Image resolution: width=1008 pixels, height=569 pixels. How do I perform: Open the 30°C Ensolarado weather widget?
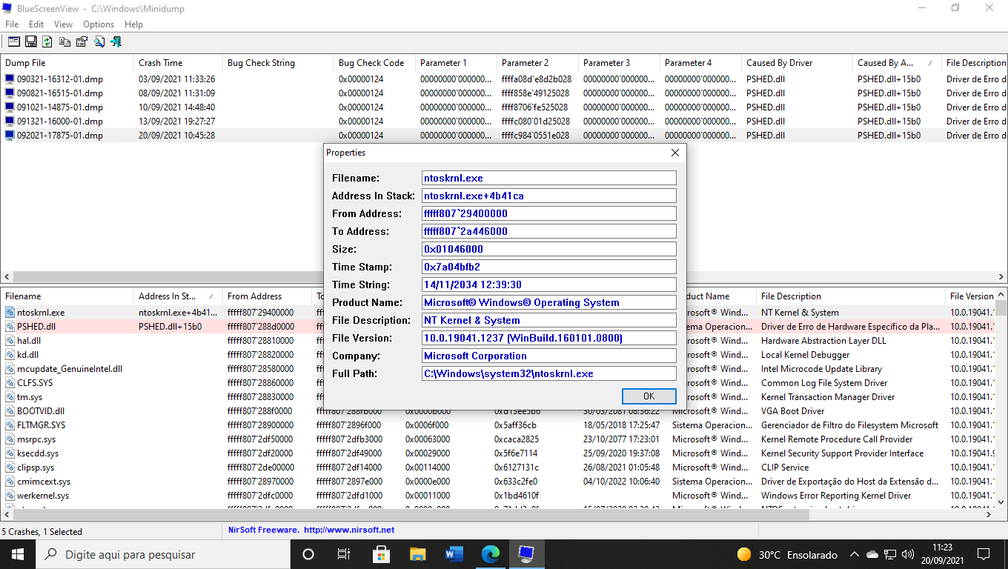(787, 554)
